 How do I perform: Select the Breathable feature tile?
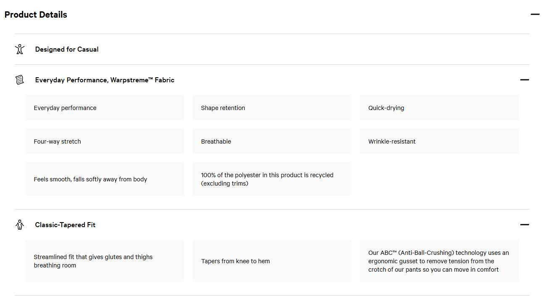coord(271,141)
